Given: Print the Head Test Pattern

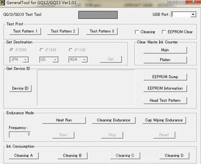Looking at the screenshot, I should click(x=165, y=101).
